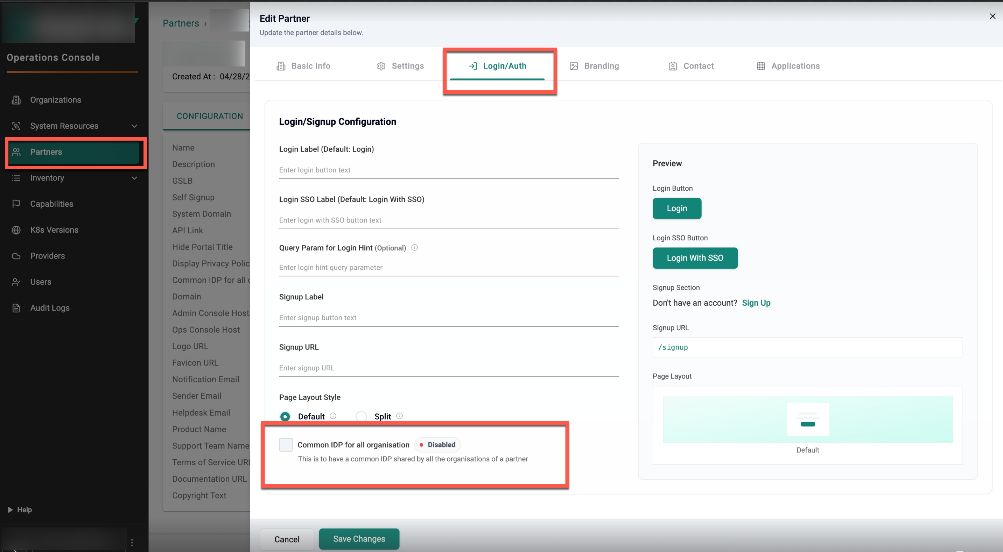Click the Capabilities flag icon

pos(16,204)
